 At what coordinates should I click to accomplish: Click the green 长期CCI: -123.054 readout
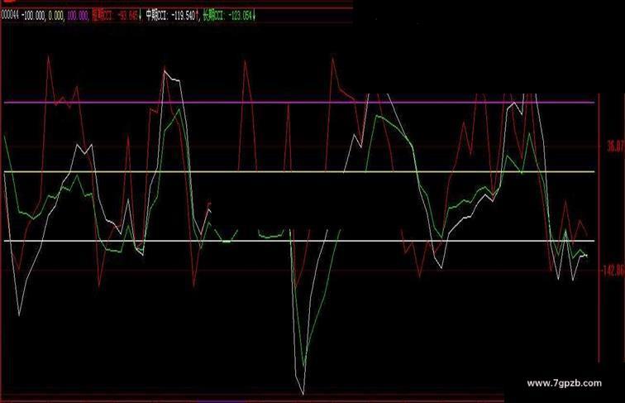(x=227, y=16)
